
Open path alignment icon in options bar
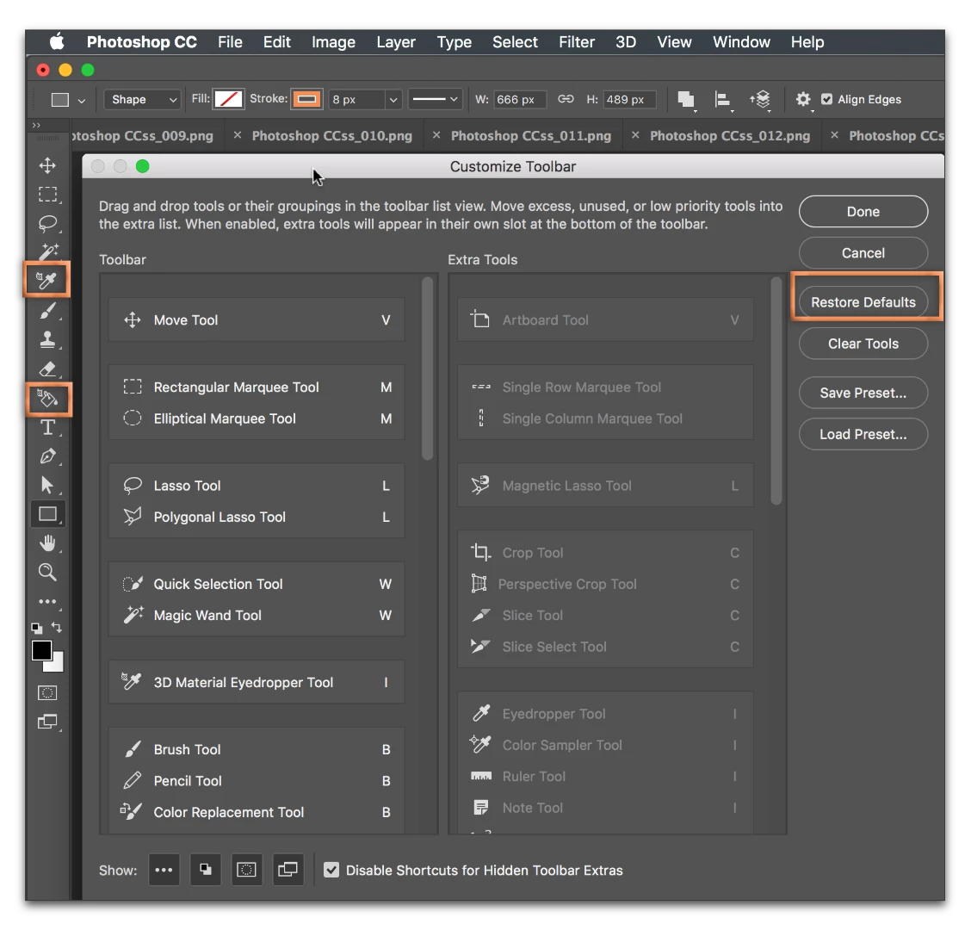point(722,99)
